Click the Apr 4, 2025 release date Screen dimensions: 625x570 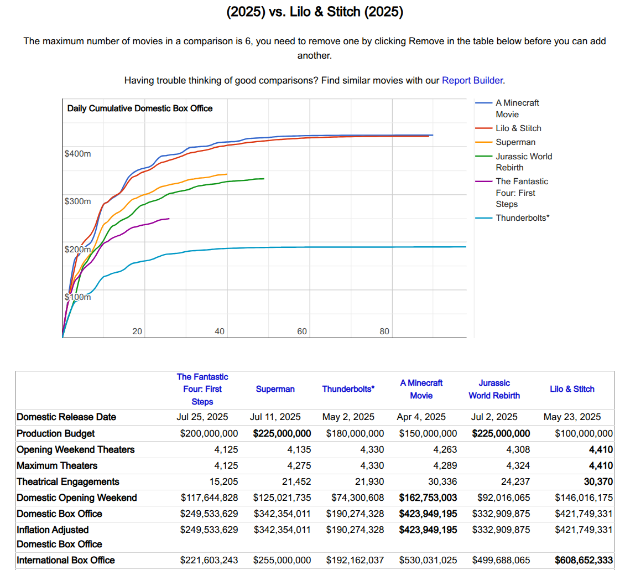421,417
